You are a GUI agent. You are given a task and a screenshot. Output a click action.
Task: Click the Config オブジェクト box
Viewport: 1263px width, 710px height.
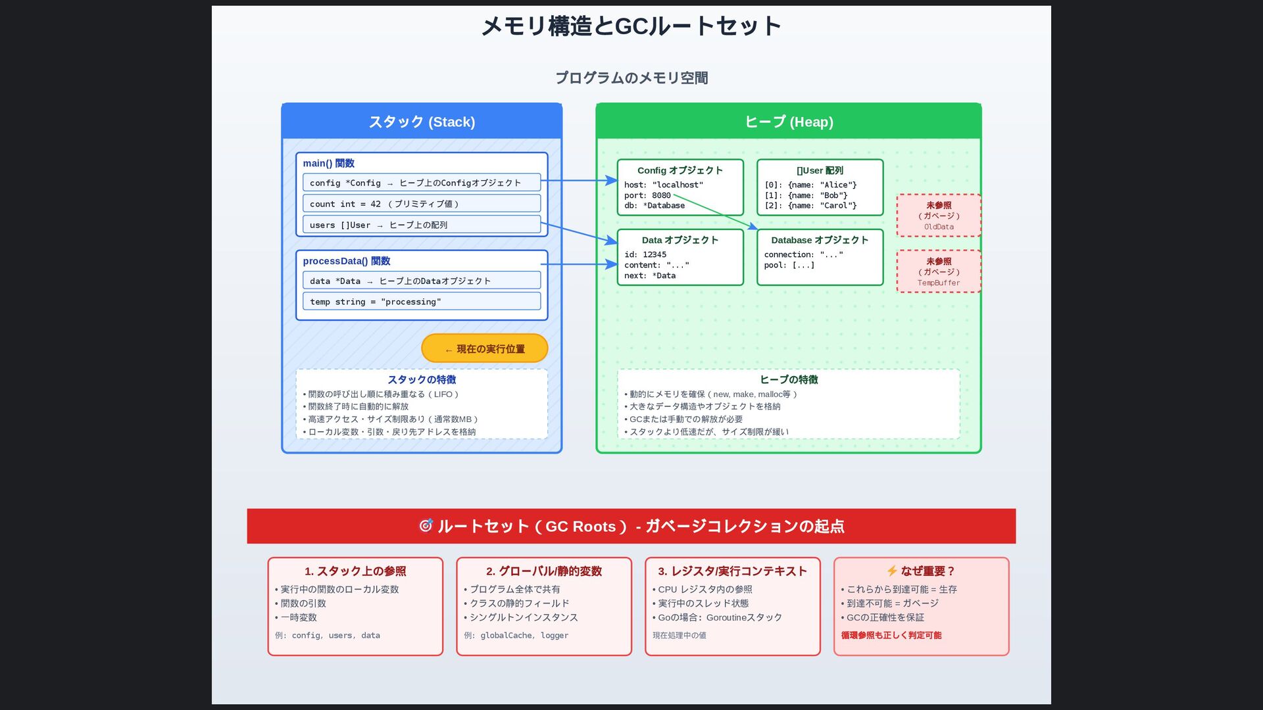point(680,187)
